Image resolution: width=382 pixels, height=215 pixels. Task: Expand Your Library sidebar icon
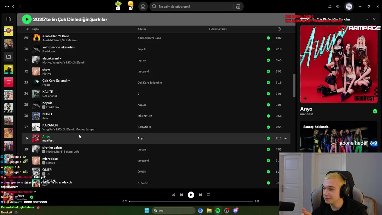coord(8,19)
